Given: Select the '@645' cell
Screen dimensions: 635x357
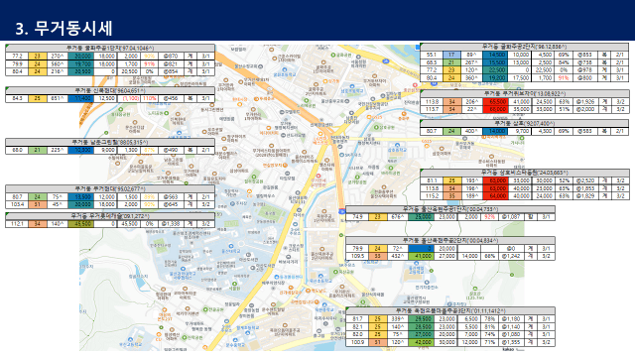Looking at the screenshot, I should point(171,204).
